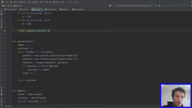Open the Edit menu
Image resolution: width=192 pixels, height=108 pixels.
pos(11,2)
